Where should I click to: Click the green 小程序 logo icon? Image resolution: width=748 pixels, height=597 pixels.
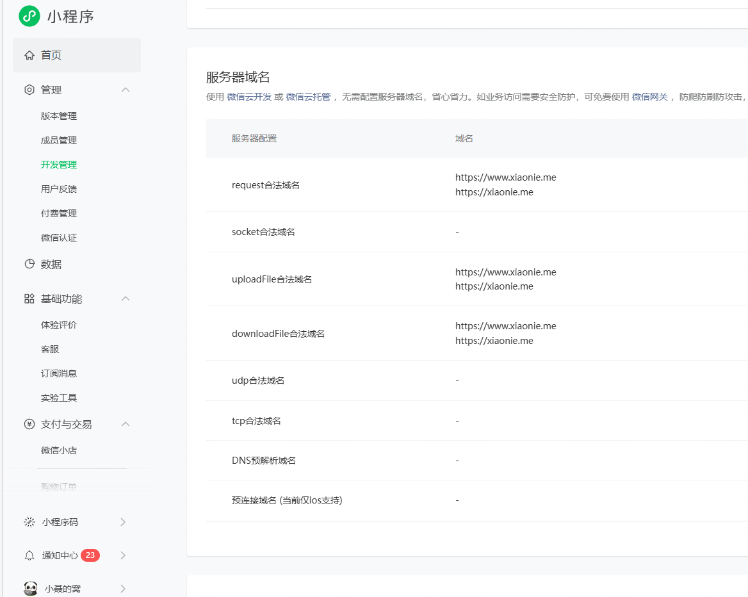point(29,16)
